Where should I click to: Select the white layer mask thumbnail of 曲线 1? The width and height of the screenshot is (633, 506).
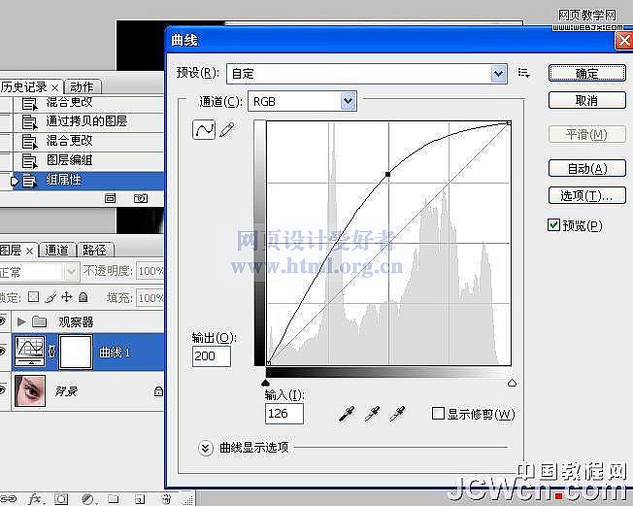click(x=76, y=353)
